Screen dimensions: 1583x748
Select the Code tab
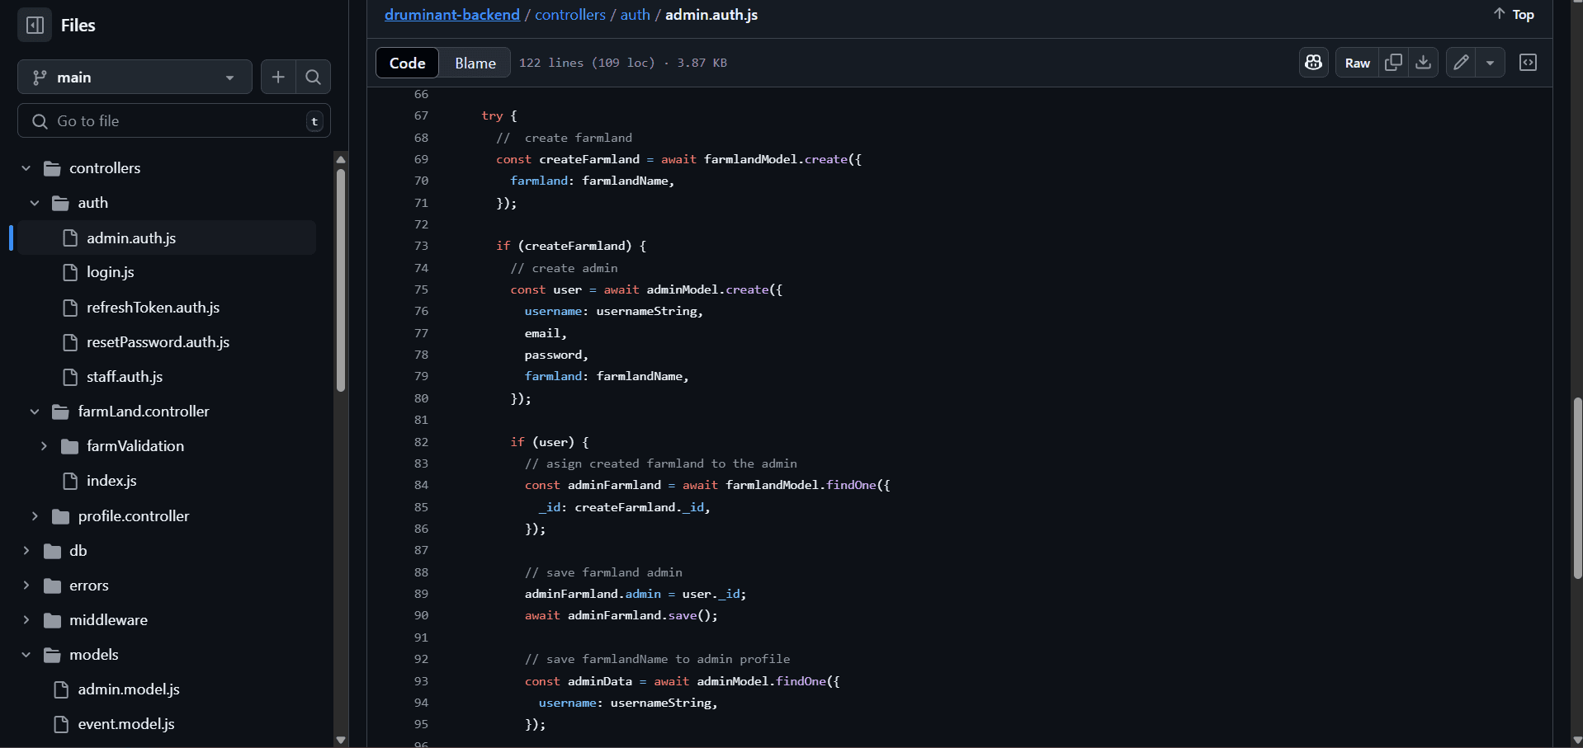(x=407, y=63)
